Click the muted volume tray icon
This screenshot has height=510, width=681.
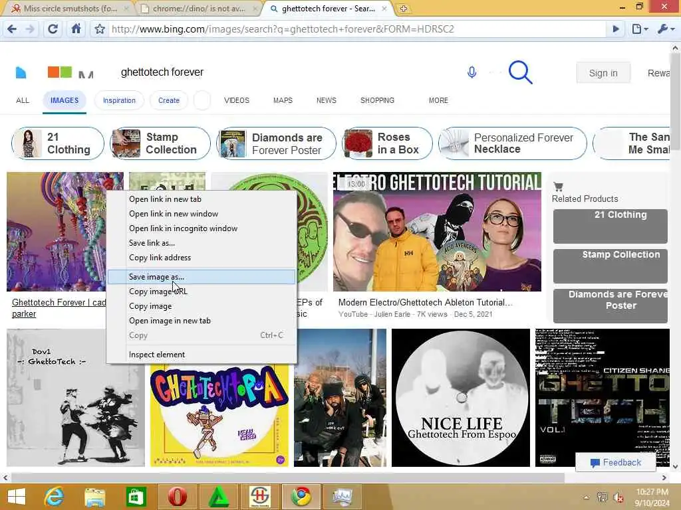618,497
